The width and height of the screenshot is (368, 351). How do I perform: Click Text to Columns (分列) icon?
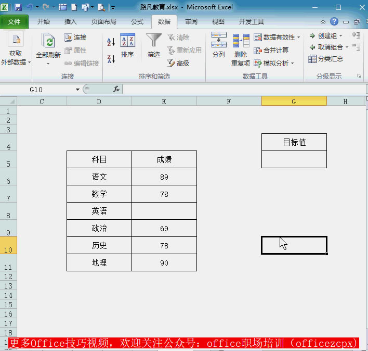[x=218, y=46]
